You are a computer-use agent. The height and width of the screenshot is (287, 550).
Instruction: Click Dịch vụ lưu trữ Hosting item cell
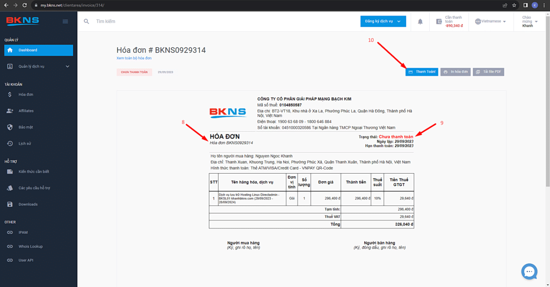tap(252, 198)
